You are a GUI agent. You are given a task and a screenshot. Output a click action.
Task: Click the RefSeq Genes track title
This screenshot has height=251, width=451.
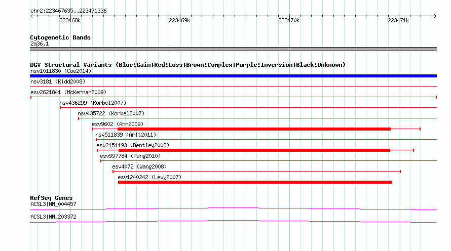tap(51, 198)
